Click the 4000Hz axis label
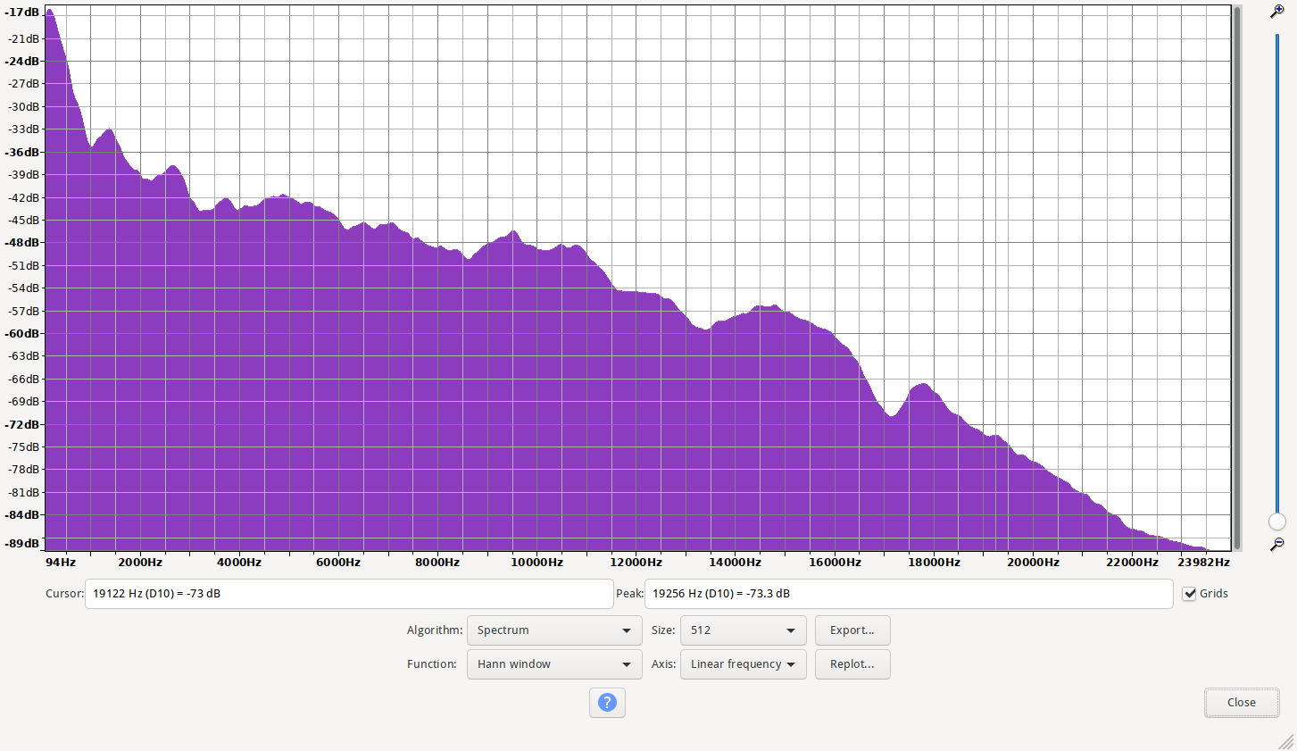Screen dimensions: 1297x751 (239, 563)
